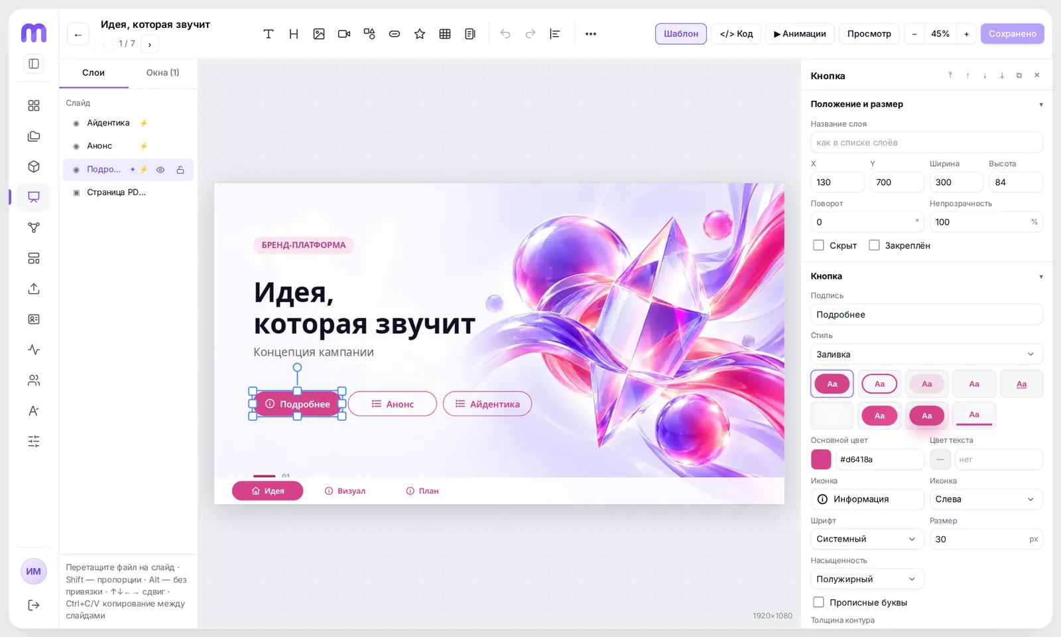
Task: Click the undo arrow
Action: [x=505, y=34]
